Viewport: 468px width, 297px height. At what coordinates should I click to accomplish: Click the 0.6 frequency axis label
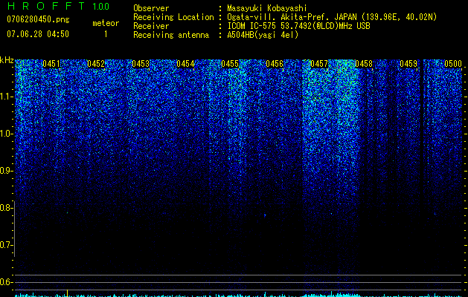[x=6, y=282]
